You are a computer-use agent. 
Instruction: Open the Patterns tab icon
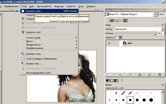pyautogui.click(x=112, y=81)
